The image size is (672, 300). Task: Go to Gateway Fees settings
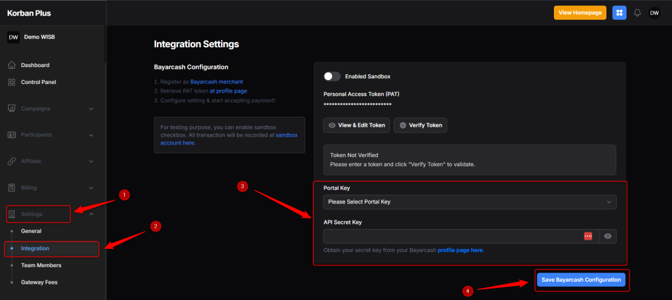(x=39, y=282)
